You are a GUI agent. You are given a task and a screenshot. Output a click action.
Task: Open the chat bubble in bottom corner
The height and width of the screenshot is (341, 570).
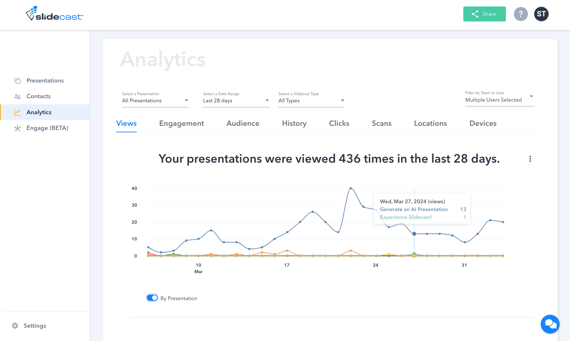coord(550,324)
